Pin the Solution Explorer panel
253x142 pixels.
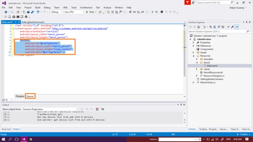click(246, 22)
